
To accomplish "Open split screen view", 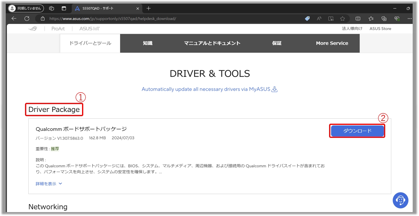I will pyautogui.click(x=358, y=19).
